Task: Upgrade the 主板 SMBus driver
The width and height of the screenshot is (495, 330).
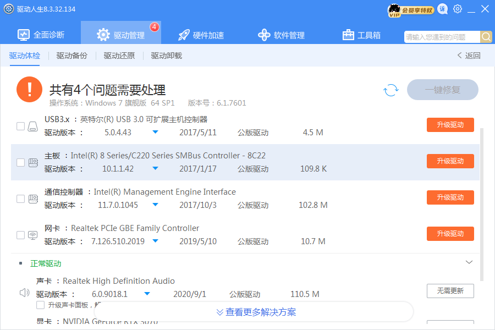Action: [x=450, y=161]
